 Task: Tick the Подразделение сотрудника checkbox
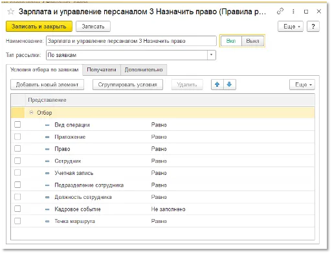click(x=17, y=185)
